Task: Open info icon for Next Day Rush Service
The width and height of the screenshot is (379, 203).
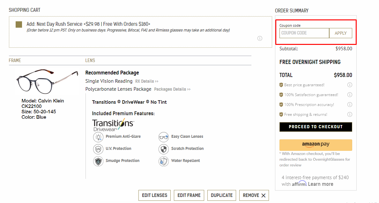Action: pyautogui.click(x=260, y=38)
